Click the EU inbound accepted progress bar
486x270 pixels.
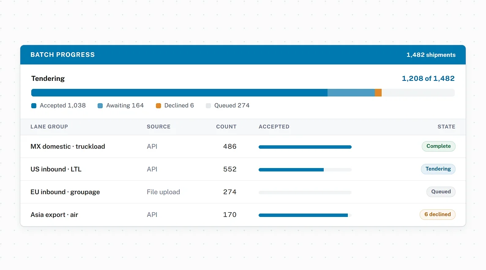click(x=305, y=192)
